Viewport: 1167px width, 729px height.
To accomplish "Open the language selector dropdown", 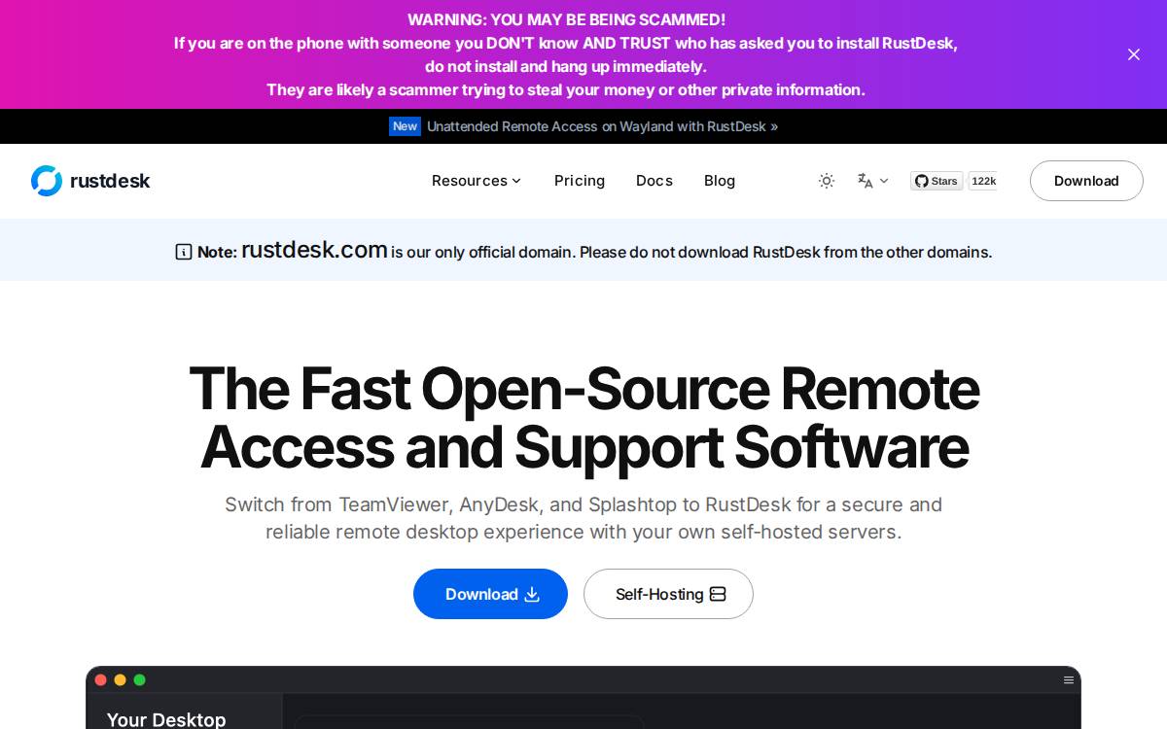I will tap(872, 181).
